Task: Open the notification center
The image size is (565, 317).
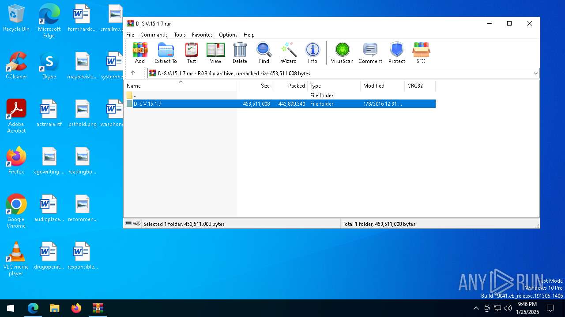Action: coord(550,308)
